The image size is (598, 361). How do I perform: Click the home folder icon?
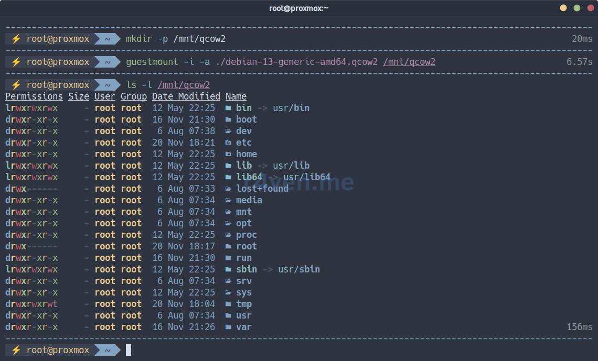[x=228, y=154]
